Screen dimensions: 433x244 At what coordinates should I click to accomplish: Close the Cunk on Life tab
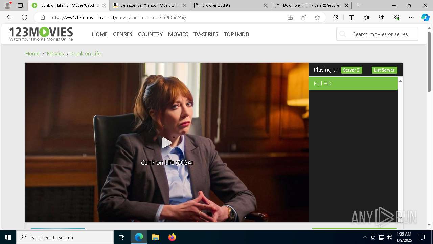click(104, 5)
